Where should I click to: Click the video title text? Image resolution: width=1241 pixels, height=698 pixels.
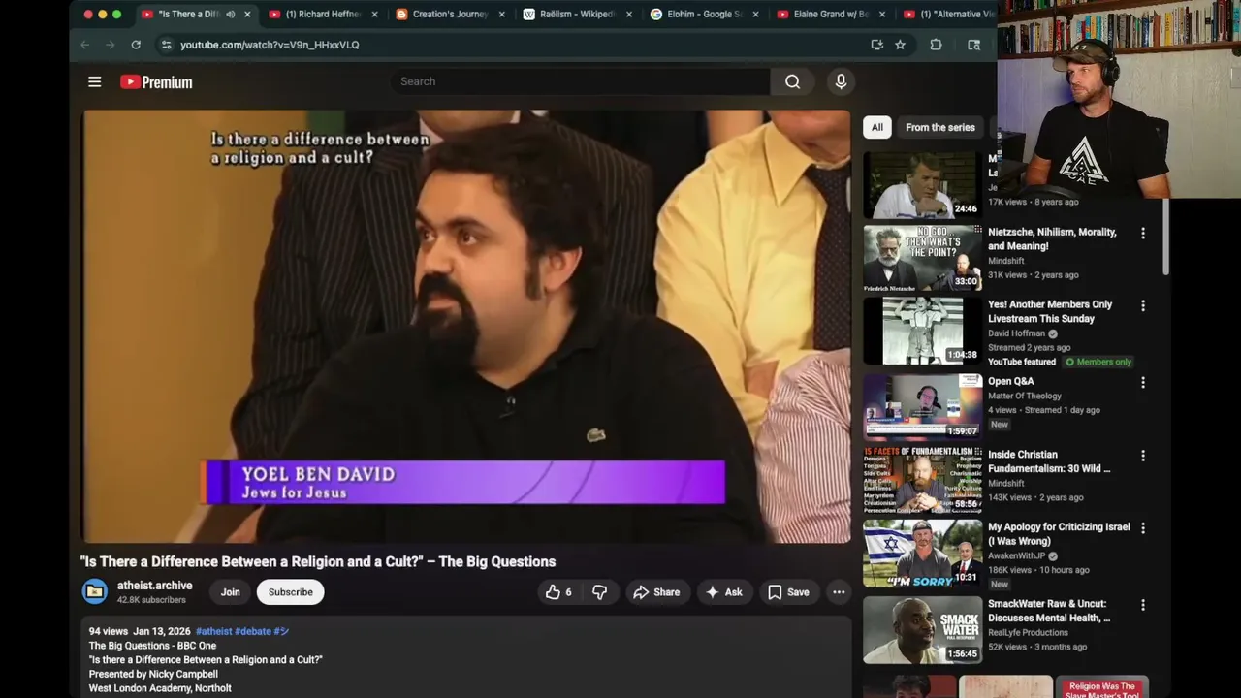(x=318, y=561)
